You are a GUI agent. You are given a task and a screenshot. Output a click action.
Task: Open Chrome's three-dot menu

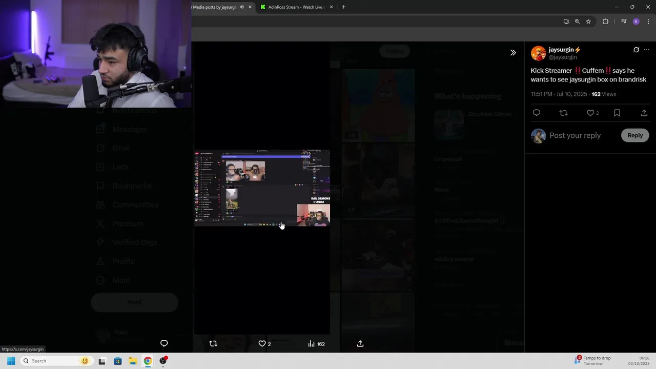pyautogui.click(x=648, y=22)
